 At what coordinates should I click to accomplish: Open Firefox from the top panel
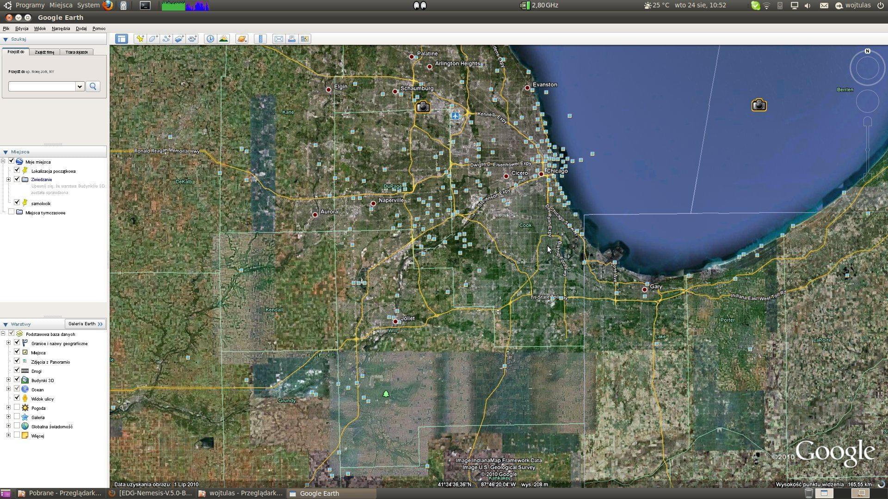pyautogui.click(x=108, y=5)
